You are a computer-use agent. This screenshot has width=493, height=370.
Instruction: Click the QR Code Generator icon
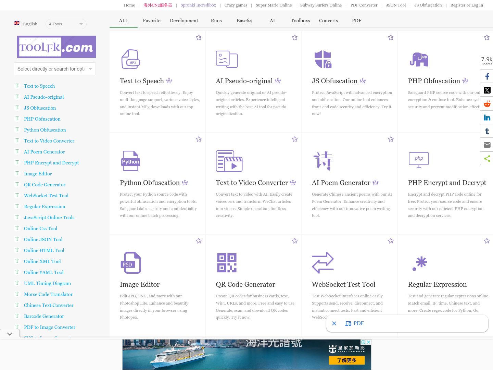click(x=227, y=263)
